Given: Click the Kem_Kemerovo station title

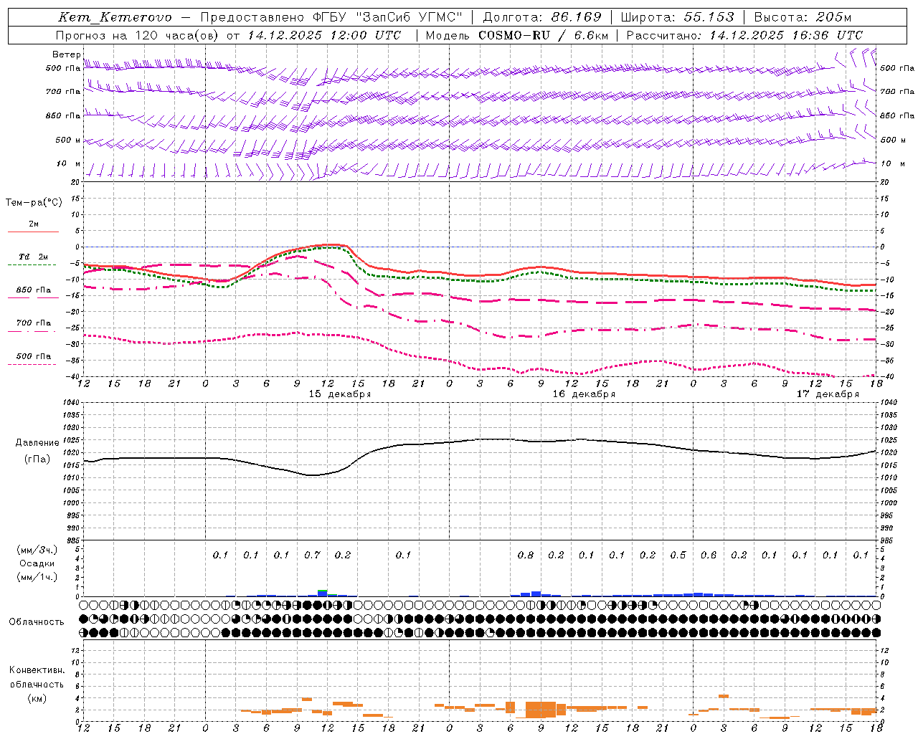Looking at the screenshot, I should point(115,17).
